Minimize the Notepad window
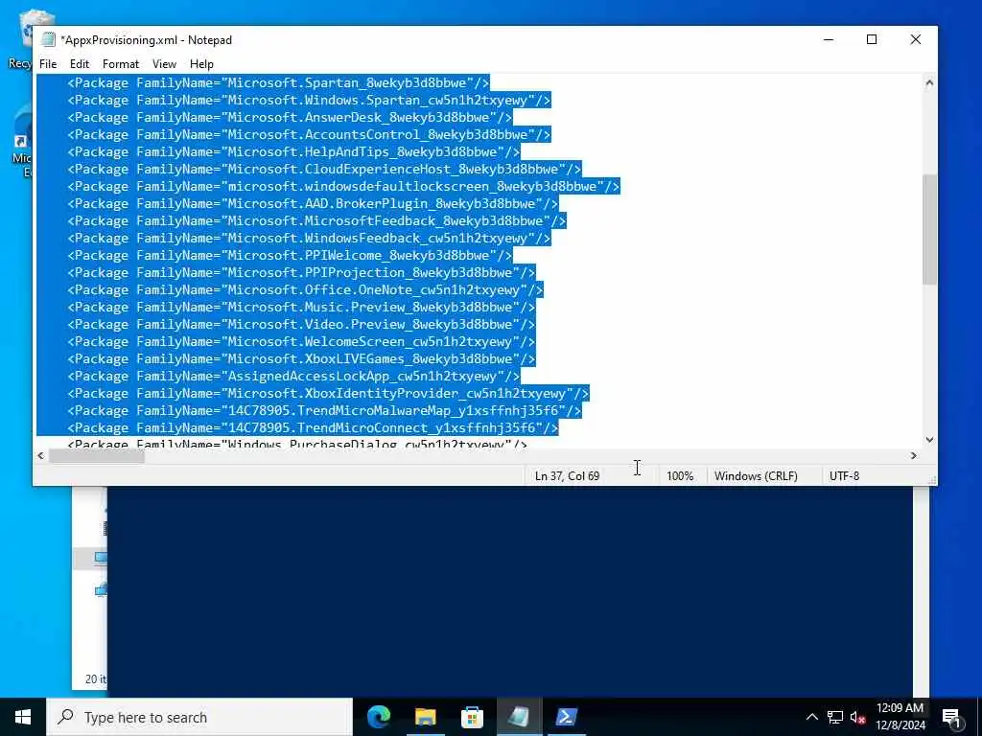Image resolution: width=982 pixels, height=736 pixels. 829,39
